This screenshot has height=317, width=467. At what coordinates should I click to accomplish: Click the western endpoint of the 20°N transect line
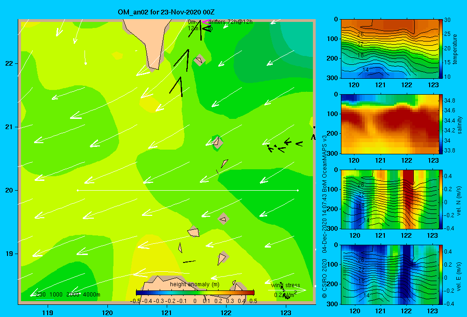(x=78, y=190)
